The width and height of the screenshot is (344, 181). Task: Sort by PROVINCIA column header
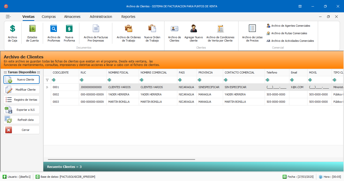pos(210,73)
